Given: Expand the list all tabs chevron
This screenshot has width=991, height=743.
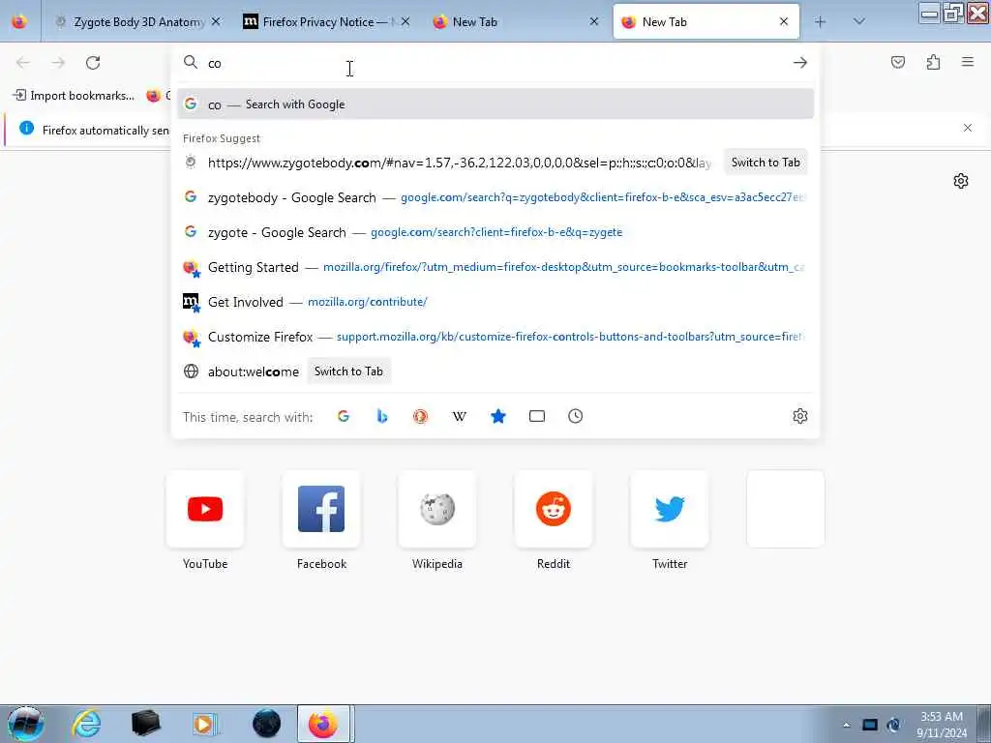Looking at the screenshot, I should pos(859,21).
